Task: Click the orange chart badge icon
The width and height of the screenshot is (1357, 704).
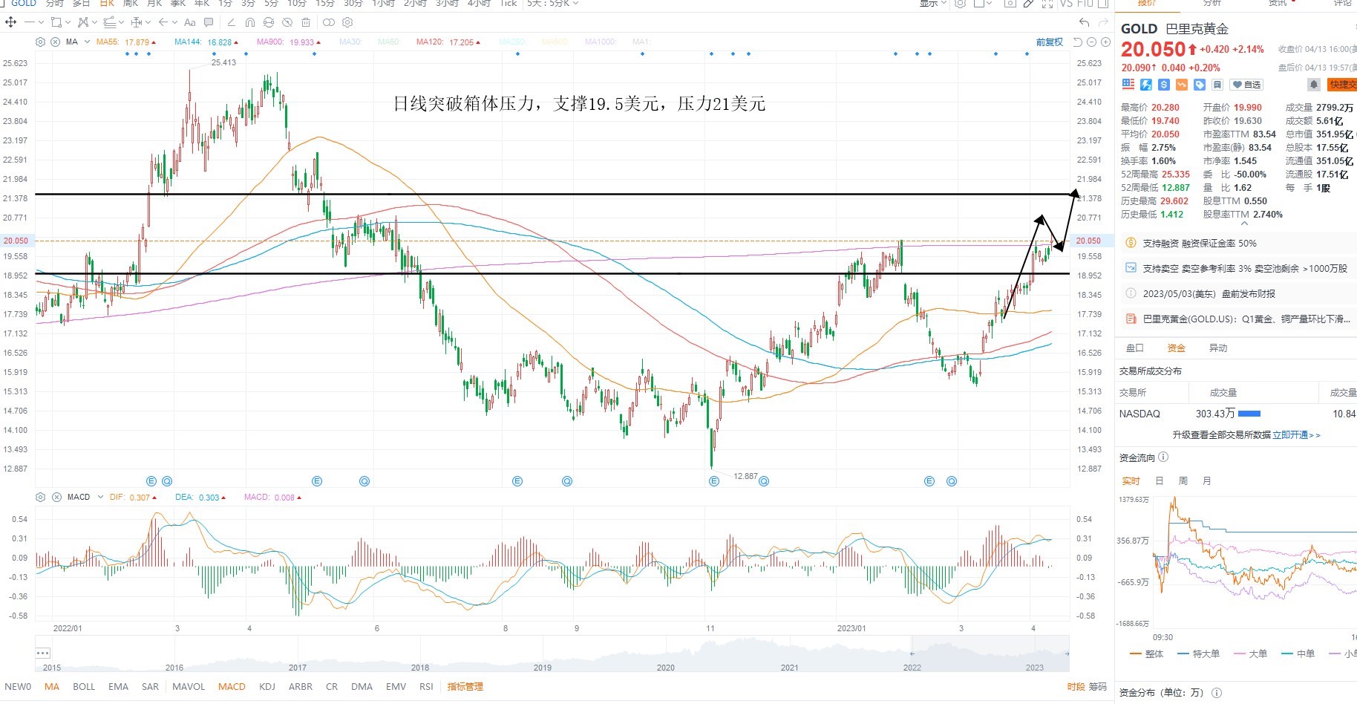Action: coord(1182,85)
